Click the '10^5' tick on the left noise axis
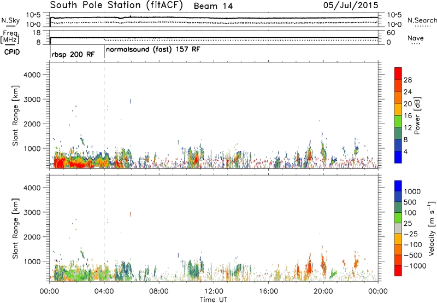 pos(33,15)
